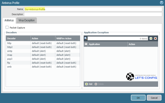Image resolution: width=165 pixels, height=103 pixels.
Task: Click the Application Exception search box
Action: pos(118,39)
